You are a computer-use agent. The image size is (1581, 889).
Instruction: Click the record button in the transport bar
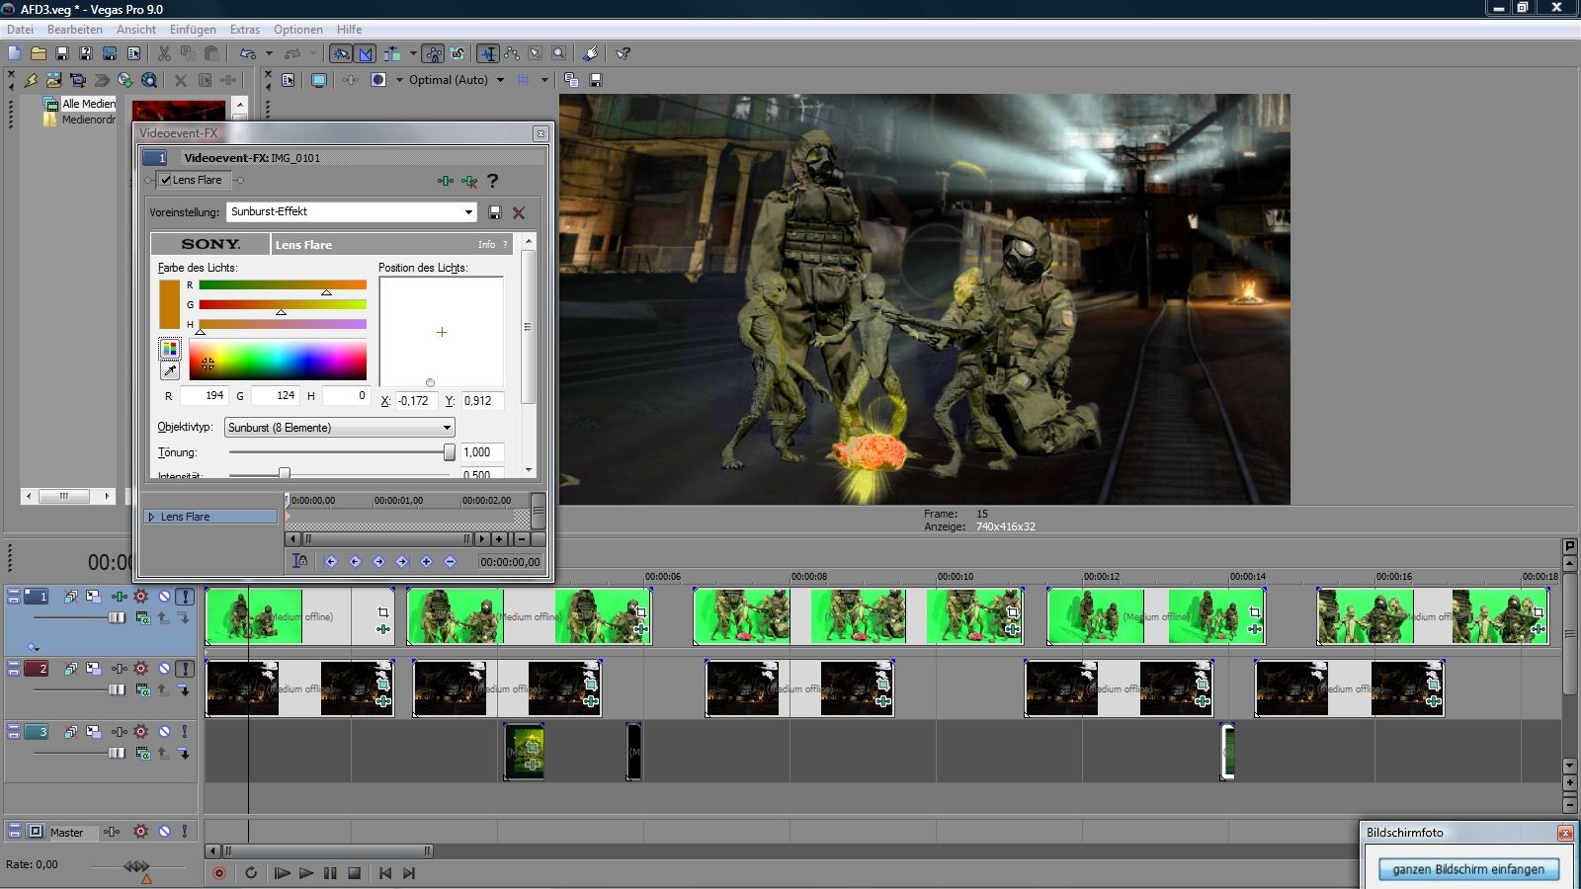point(219,873)
